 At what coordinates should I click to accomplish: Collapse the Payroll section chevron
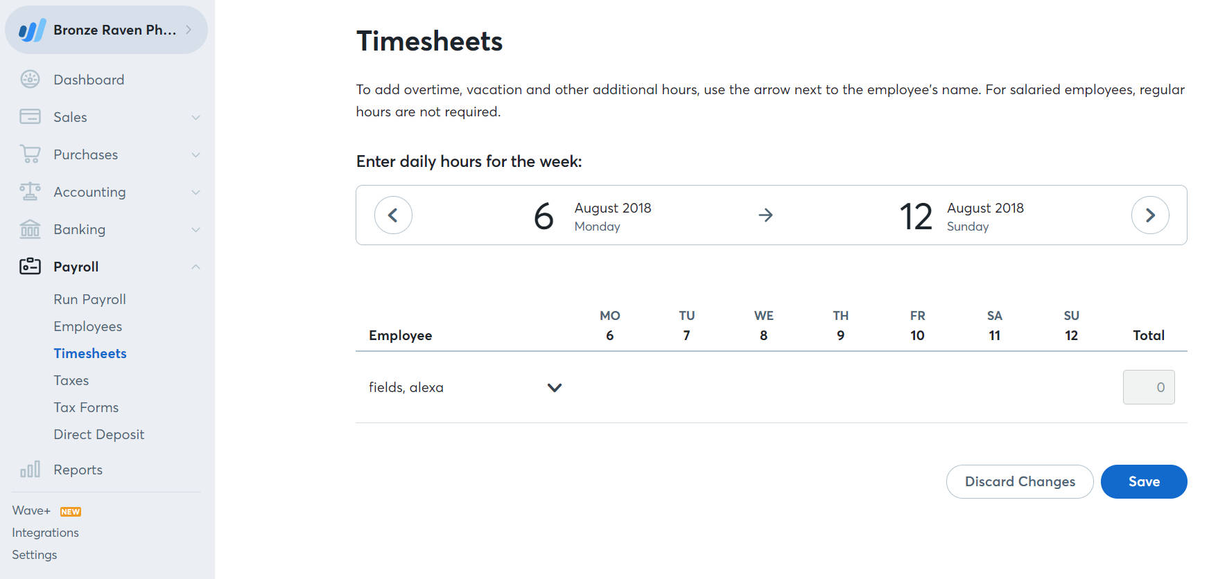[x=196, y=267]
